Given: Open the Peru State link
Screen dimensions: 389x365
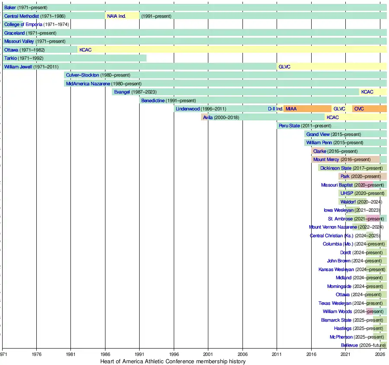Looking at the screenshot, I should (x=289, y=126).
